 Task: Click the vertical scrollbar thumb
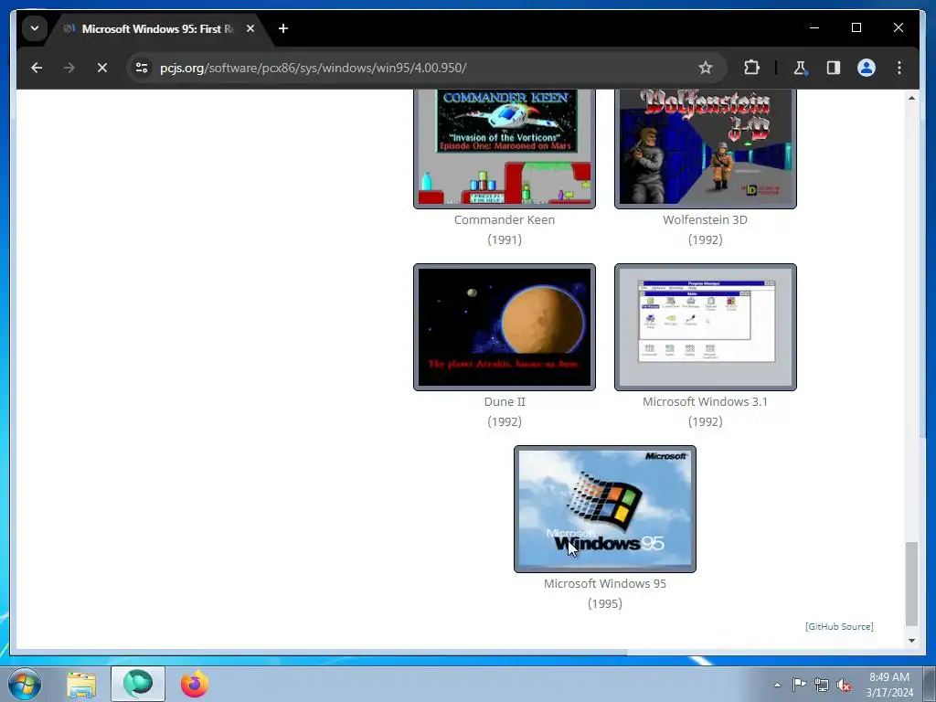click(x=911, y=584)
